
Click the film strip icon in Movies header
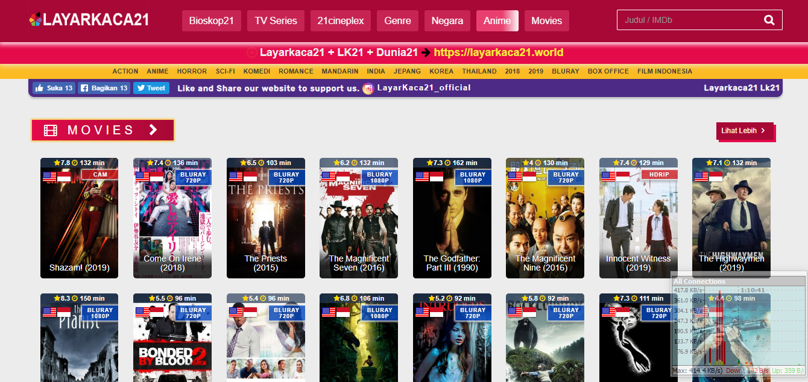coord(51,130)
